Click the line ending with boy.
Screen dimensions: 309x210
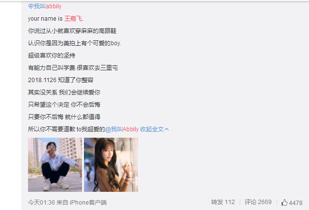coord(74,43)
